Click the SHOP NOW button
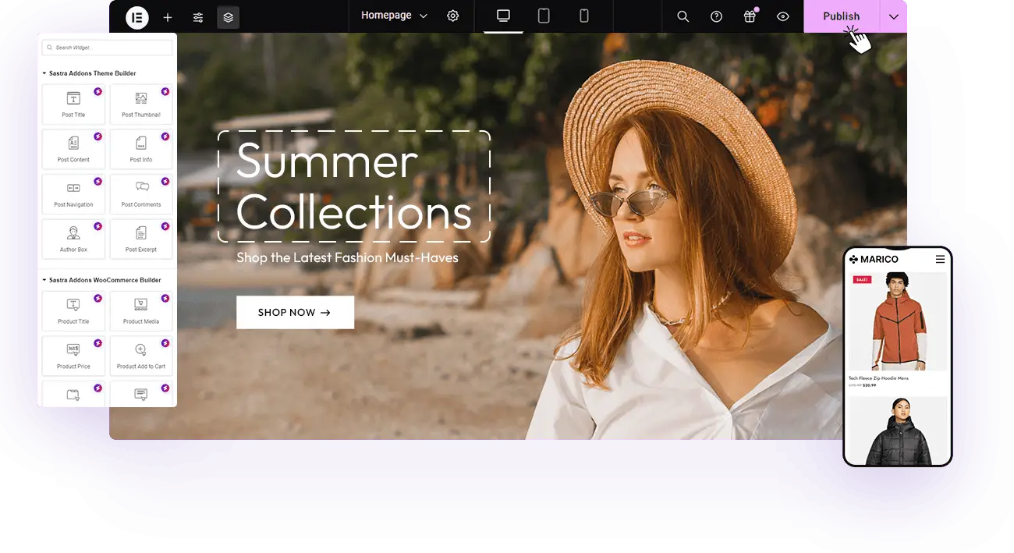 point(295,312)
